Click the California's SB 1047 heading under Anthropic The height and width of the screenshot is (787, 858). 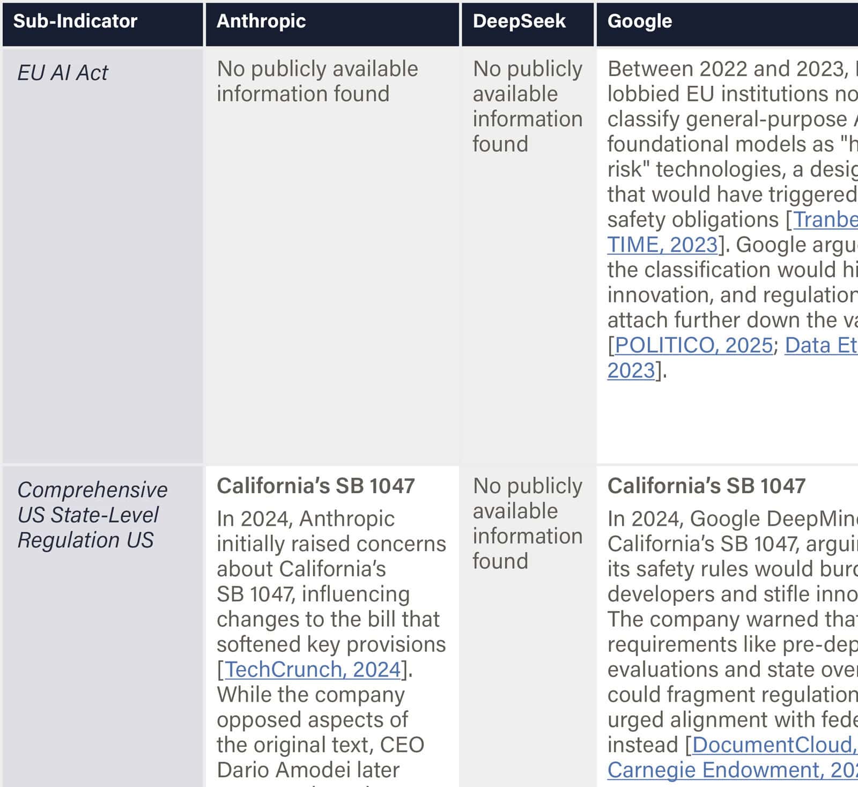(x=316, y=486)
